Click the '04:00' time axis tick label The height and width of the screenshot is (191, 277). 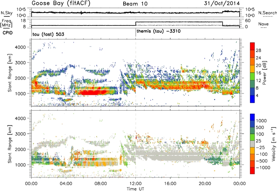coord(66,184)
